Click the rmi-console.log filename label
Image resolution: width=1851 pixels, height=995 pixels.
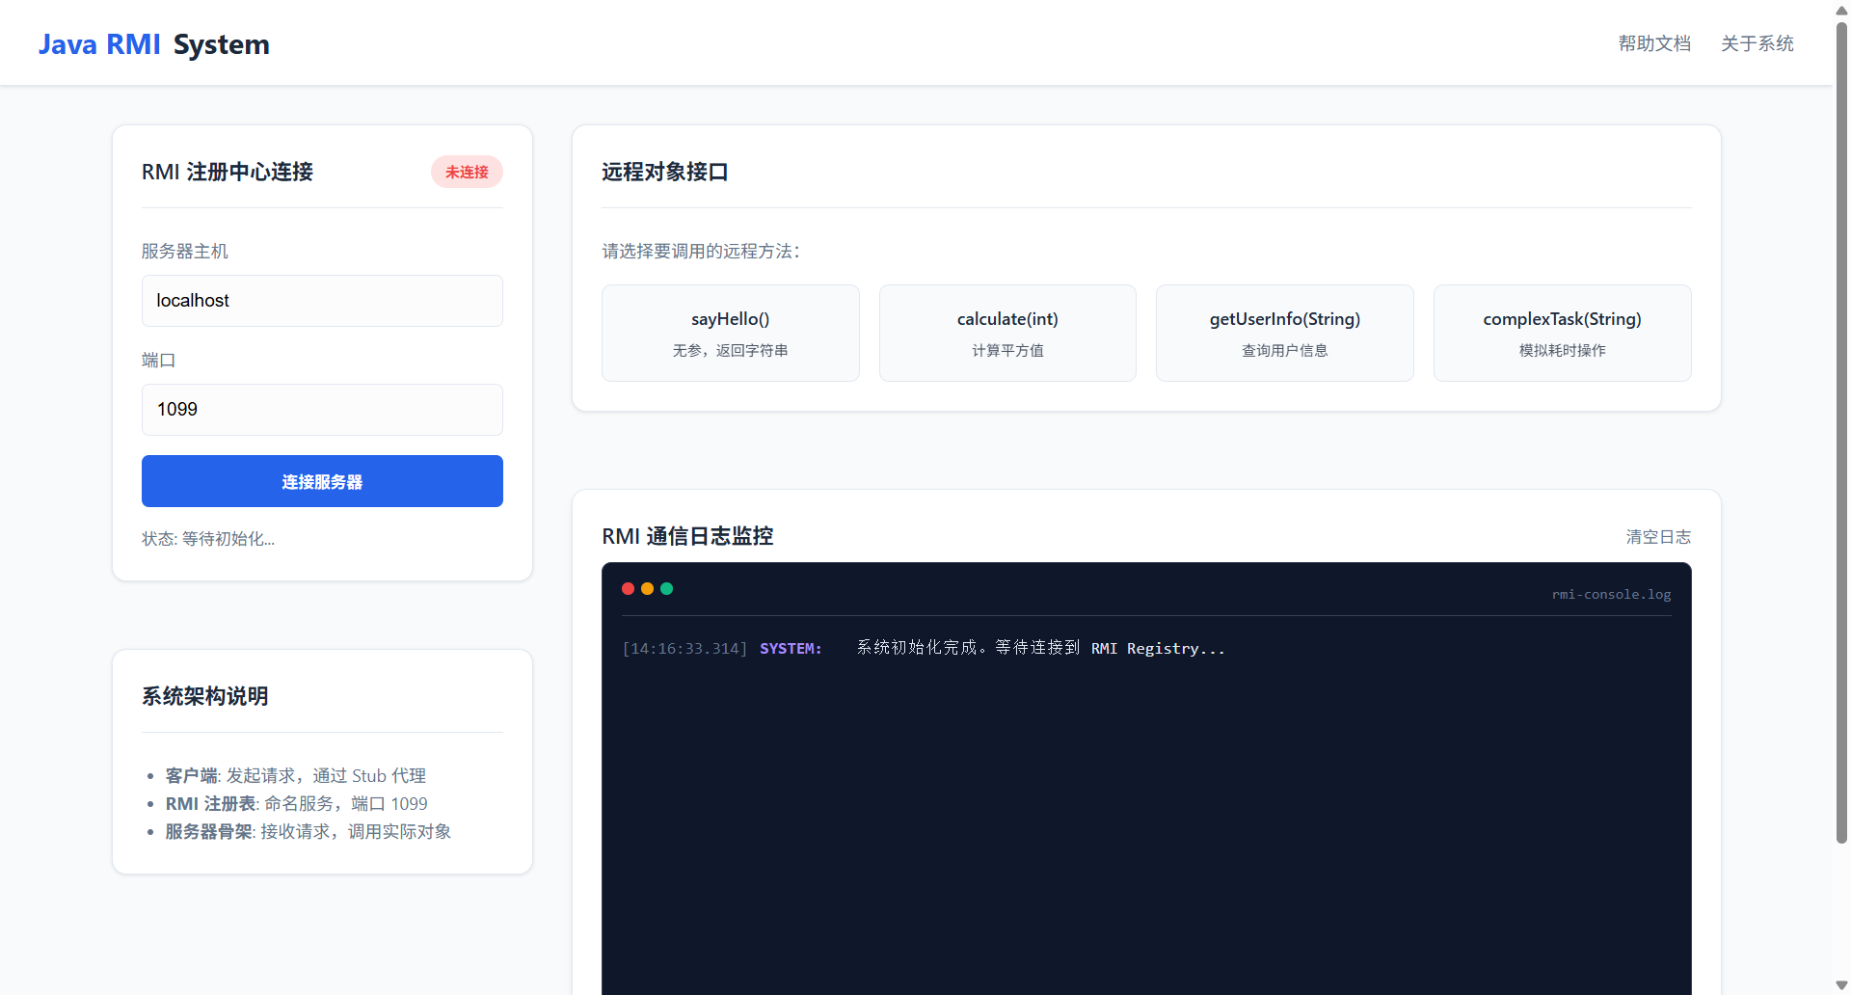pyautogui.click(x=1611, y=595)
